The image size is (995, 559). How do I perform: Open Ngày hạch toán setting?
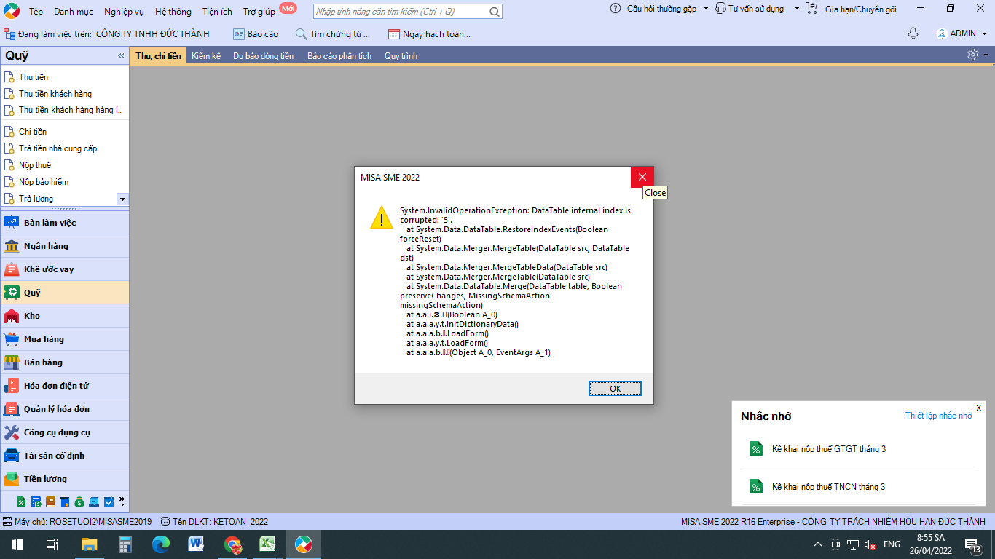(429, 34)
